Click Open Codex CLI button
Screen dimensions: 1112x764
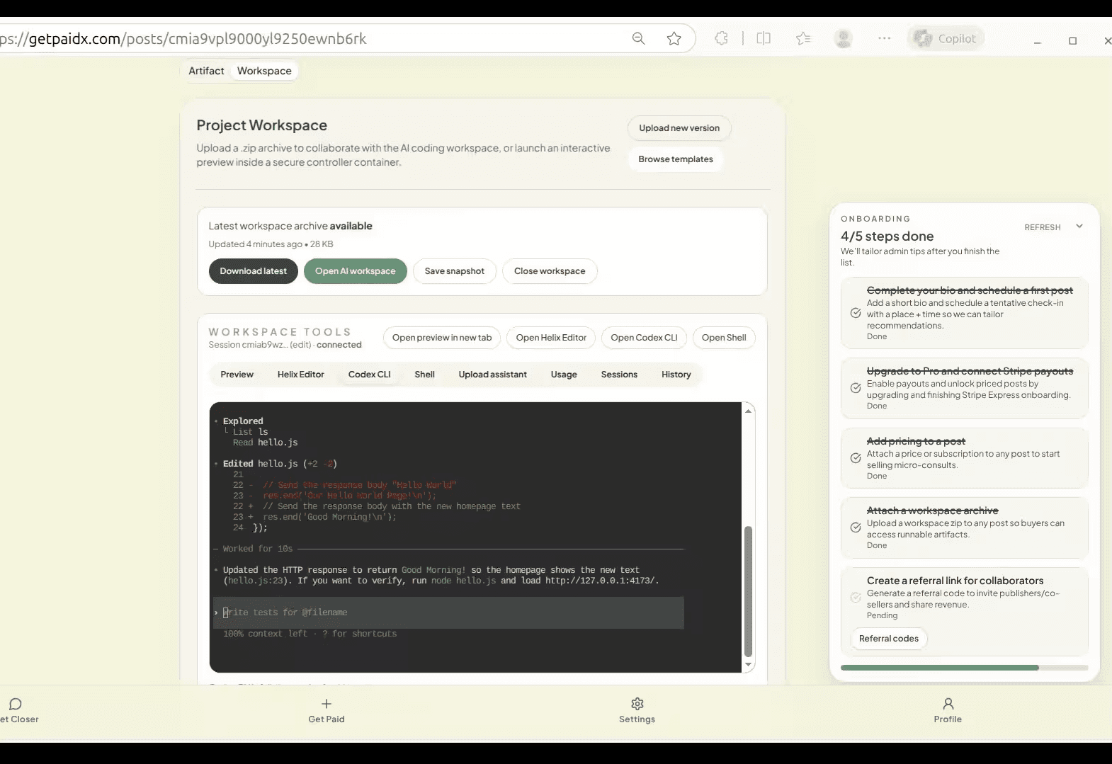(644, 338)
